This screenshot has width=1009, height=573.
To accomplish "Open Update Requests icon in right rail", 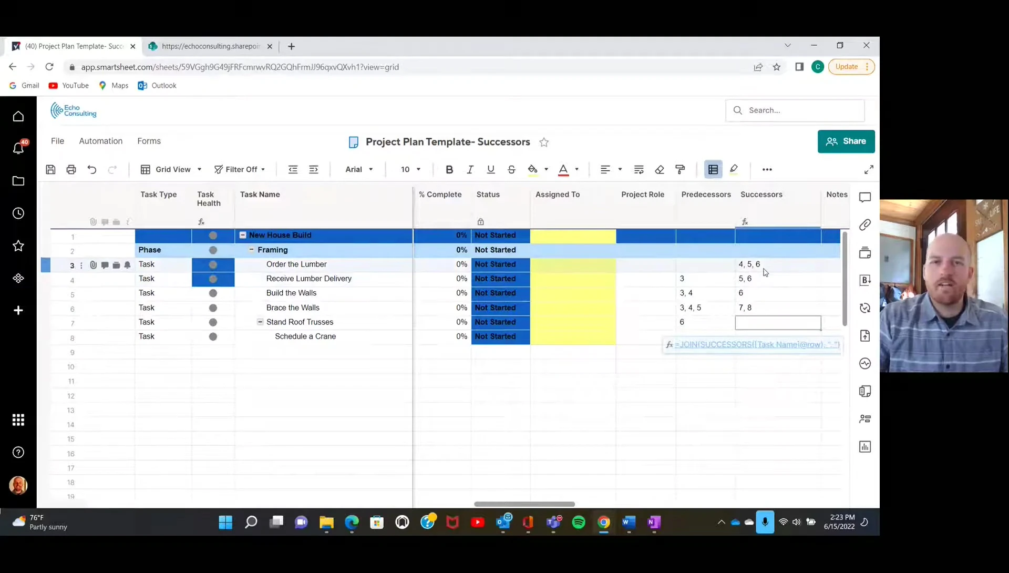I will coord(865,308).
